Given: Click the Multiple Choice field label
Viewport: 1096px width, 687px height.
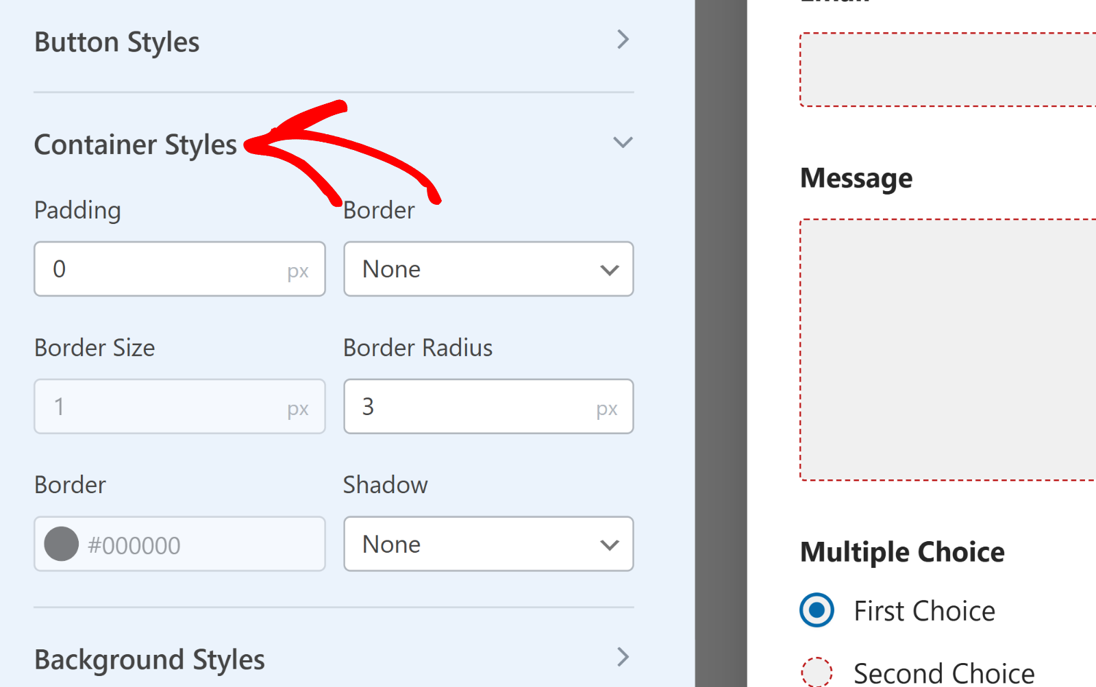Looking at the screenshot, I should point(901,551).
